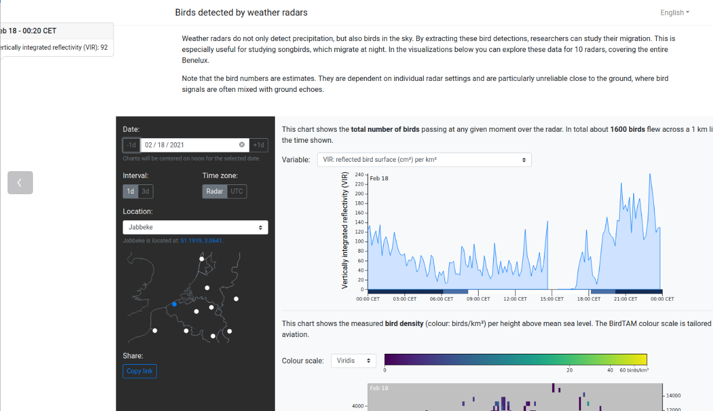This screenshot has width=713, height=411.
Task: Click the 1600 birds bold text
Action: (x=627, y=129)
